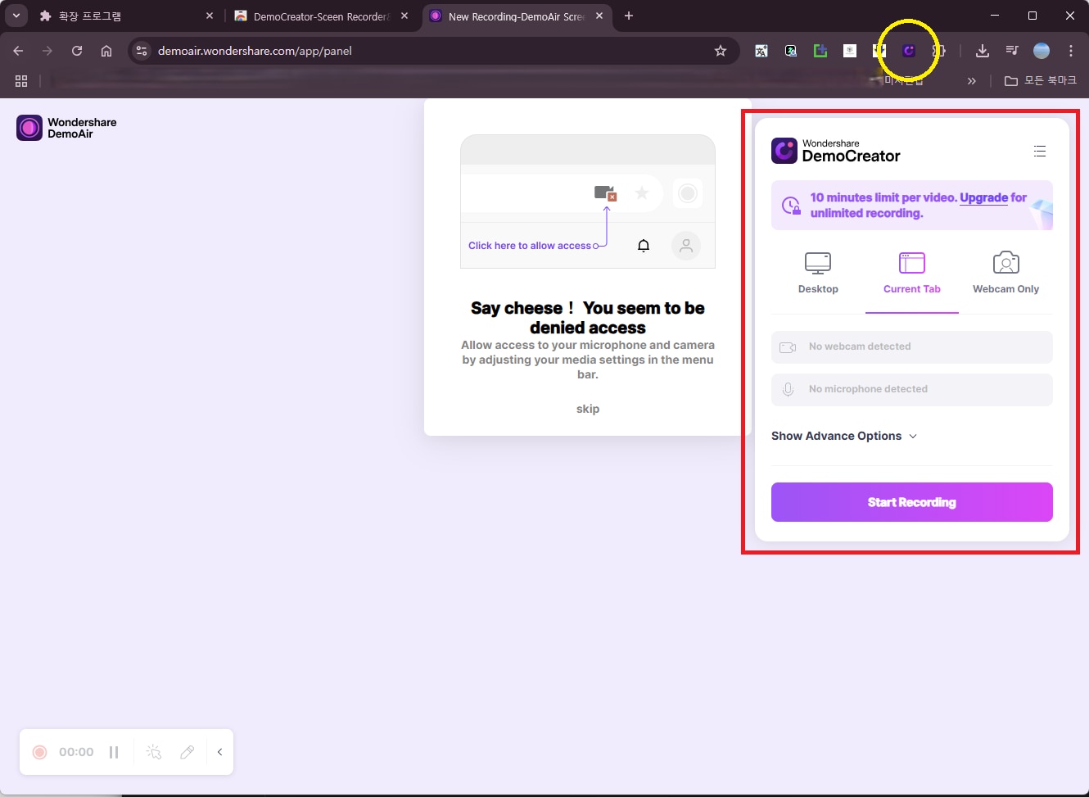
Task: Open a new browser tab
Action: click(x=629, y=16)
